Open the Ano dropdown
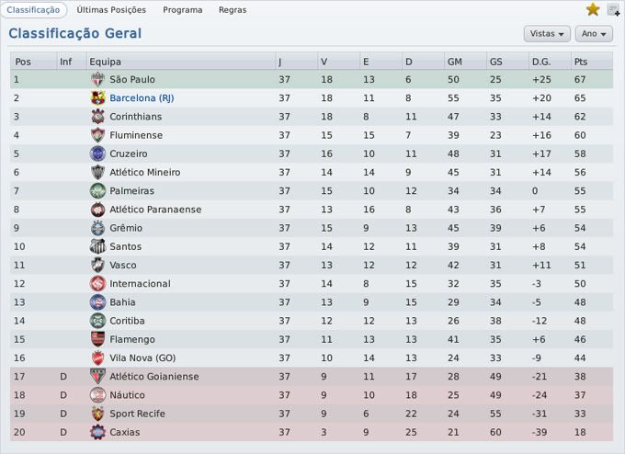625x454 pixels. (x=594, y=34)
